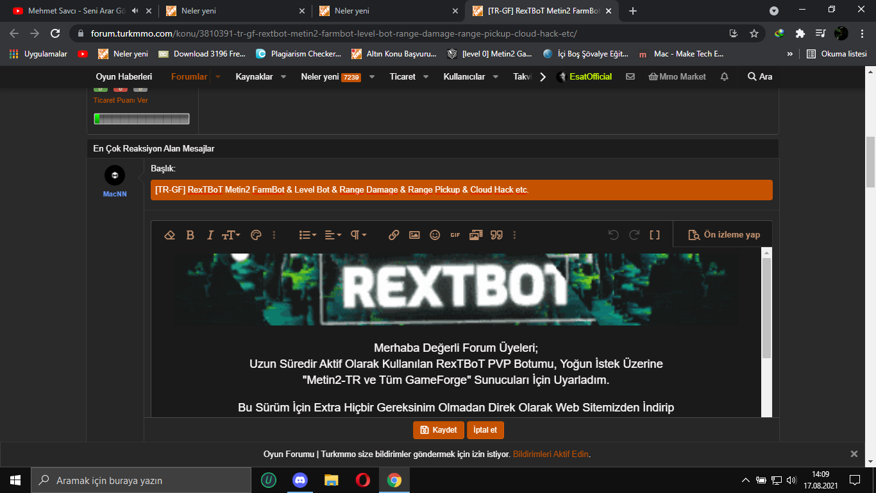Click the redo arrow in editor
Viewport: 876px width, 493px height.
coord(634,235)
